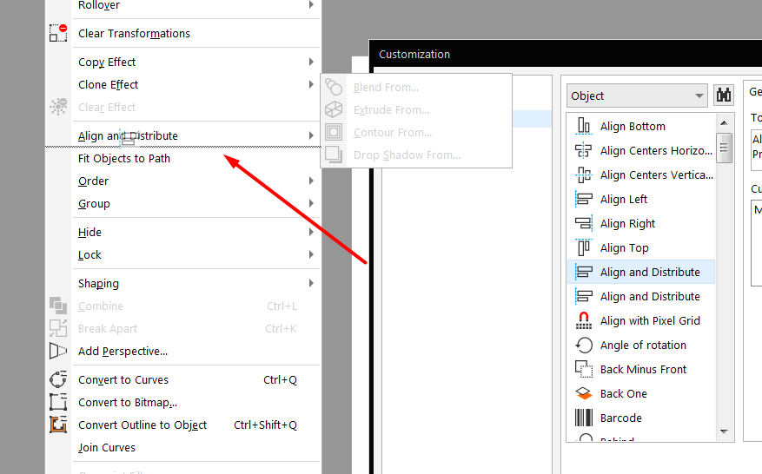
Task: Click the Clear Transformations icon
Action: pyautogui.click(x=58, y=33)
